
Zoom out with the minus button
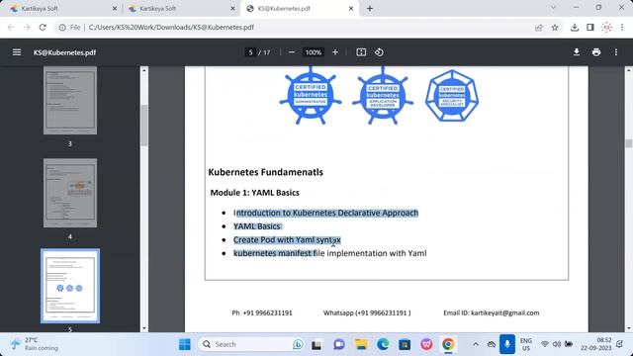pyautogui.click(x=292, y=52)
